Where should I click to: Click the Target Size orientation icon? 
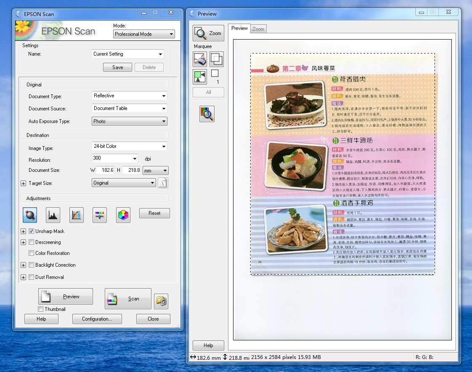click(x=163, y=183)
